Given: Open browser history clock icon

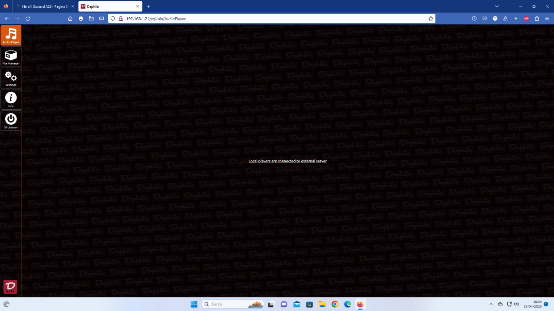Looking at the screenshot, I should (x=474, y=19).
